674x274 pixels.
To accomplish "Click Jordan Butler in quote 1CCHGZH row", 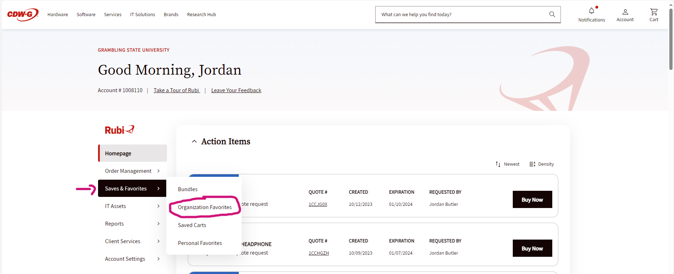I will (x=443, y=253).
